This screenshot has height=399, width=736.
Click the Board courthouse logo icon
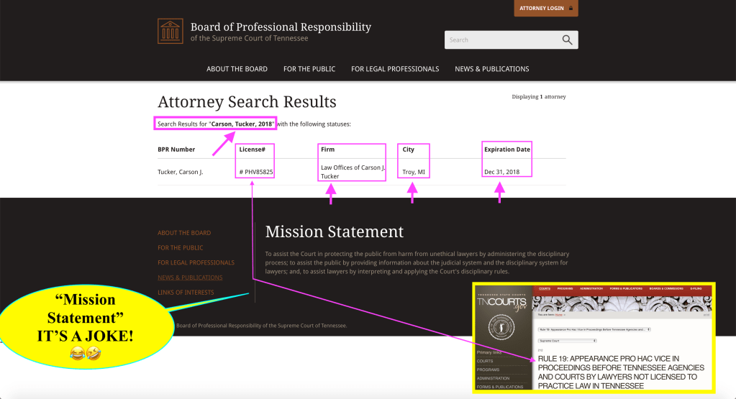[170, 32]
